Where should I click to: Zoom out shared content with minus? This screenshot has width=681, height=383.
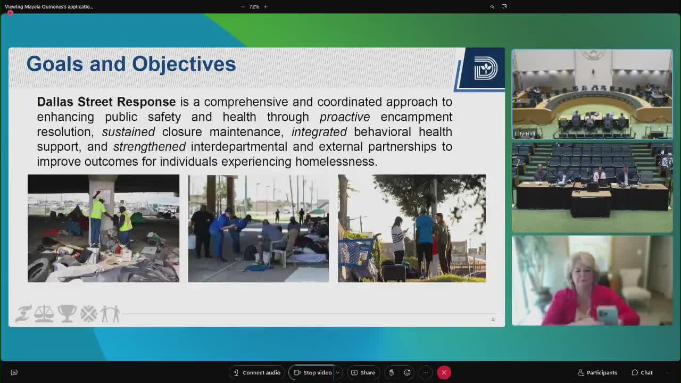pyautogui.click(x=243, y=6)
